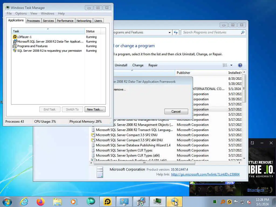The height and width of the screenshot is (207, 276).
Task: Click the Action Center flag tray icon
Action: 236,202
